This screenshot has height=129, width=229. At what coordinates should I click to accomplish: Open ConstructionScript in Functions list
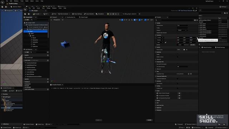31,63
